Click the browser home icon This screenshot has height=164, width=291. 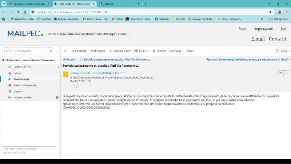point(25,12)
